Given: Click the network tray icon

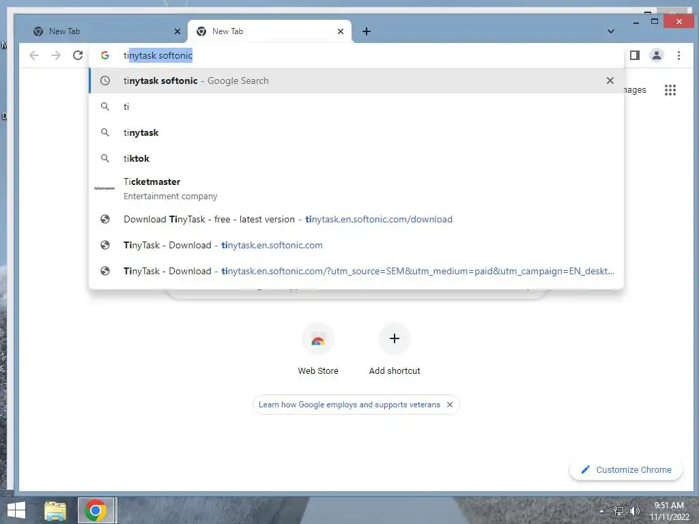Looking at the screenshot, I should click(x=618, y=511).
